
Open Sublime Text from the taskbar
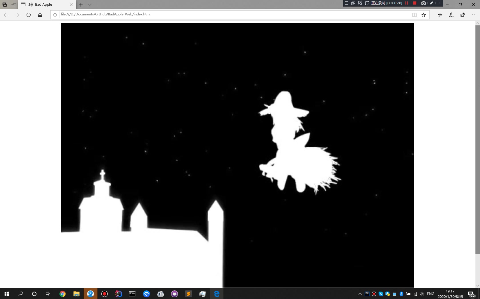coord(189,294)
